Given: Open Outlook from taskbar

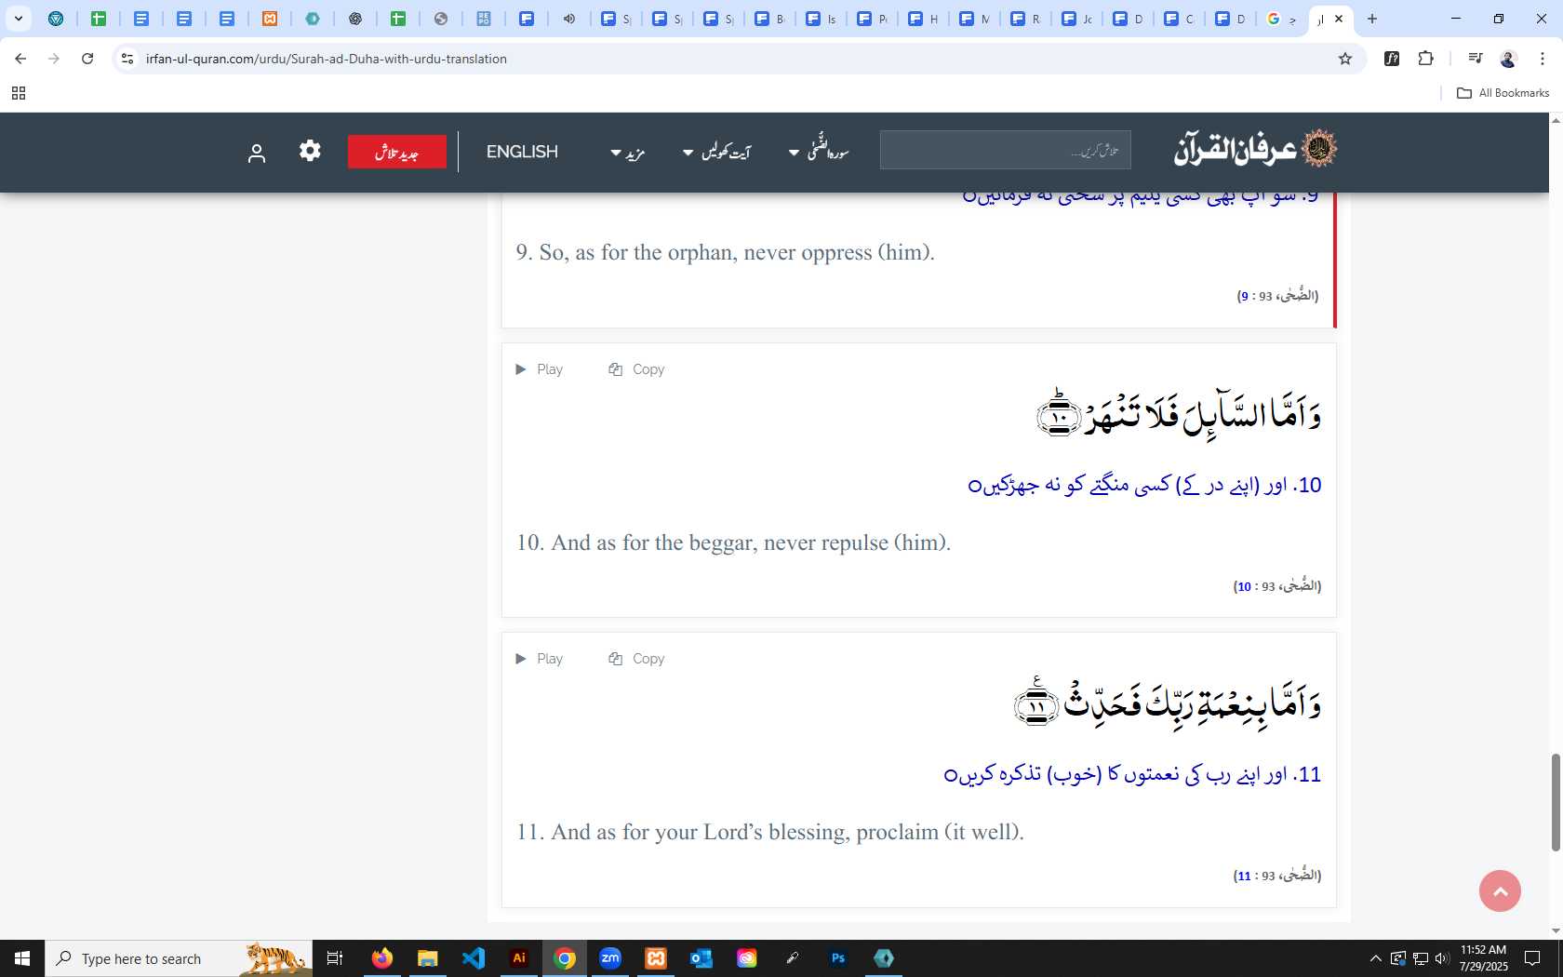Looking at the screenshot, I should pos(701,958).
